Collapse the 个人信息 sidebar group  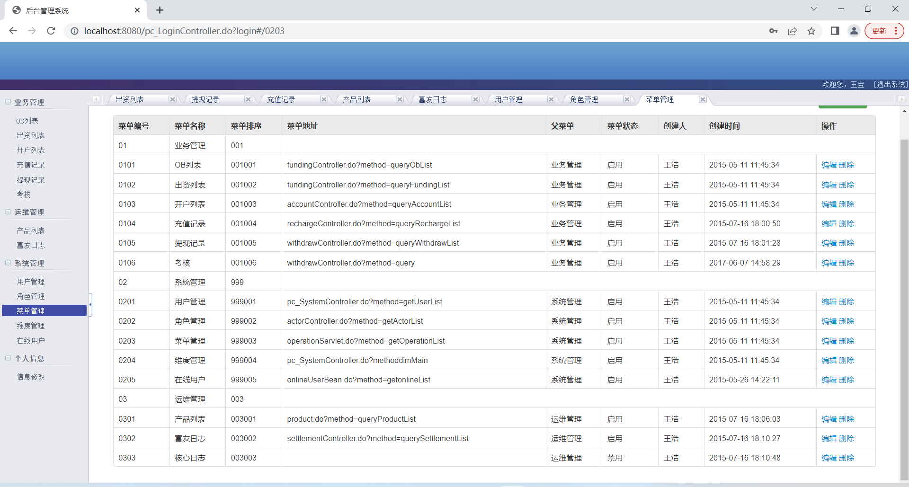8,358
